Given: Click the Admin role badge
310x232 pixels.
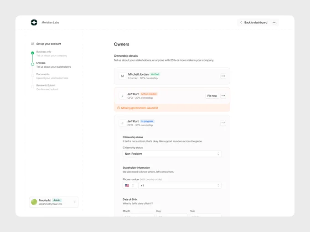Looking at the screenshot, I should pyautogui.click(x=57, y=200).
